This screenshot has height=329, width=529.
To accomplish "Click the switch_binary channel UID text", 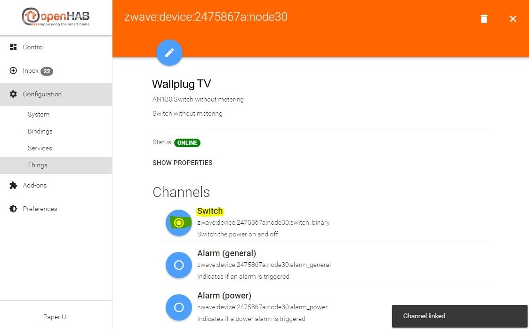I will click(263, 223).
